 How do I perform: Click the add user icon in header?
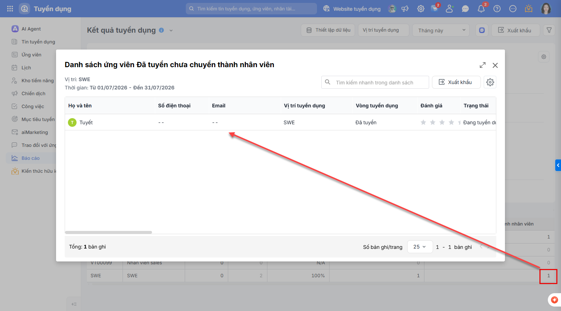pyautogui.click(x=450, y=9)
